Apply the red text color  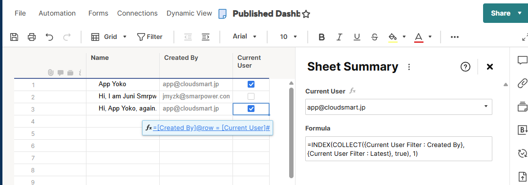click(x=419, y=37)
